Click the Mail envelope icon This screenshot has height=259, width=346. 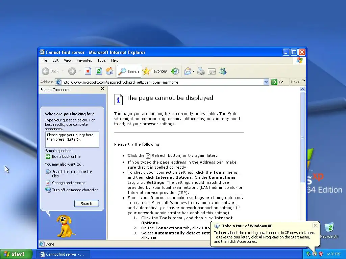pyautogui.click(x=188, y=71)
